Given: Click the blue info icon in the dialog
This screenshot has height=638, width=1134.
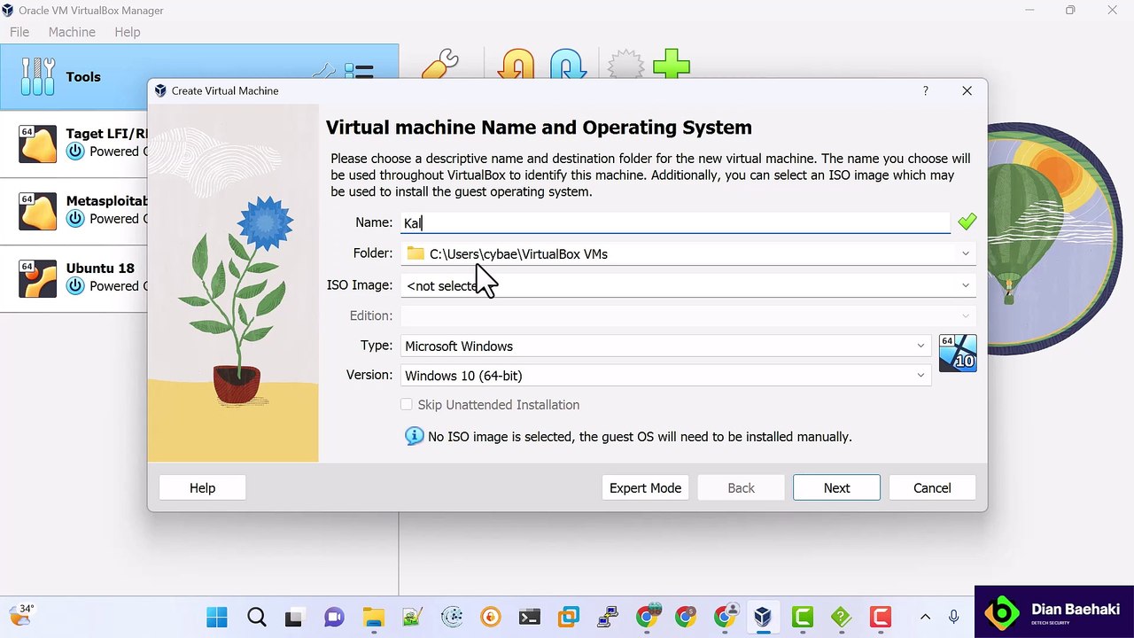Looking at the screenshot, I should click(x=414, y=436).
